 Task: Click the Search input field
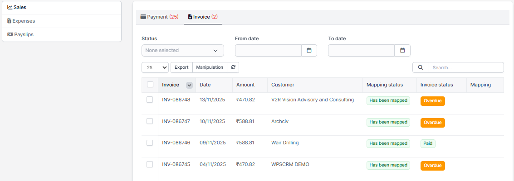click(x=466, y=67)
